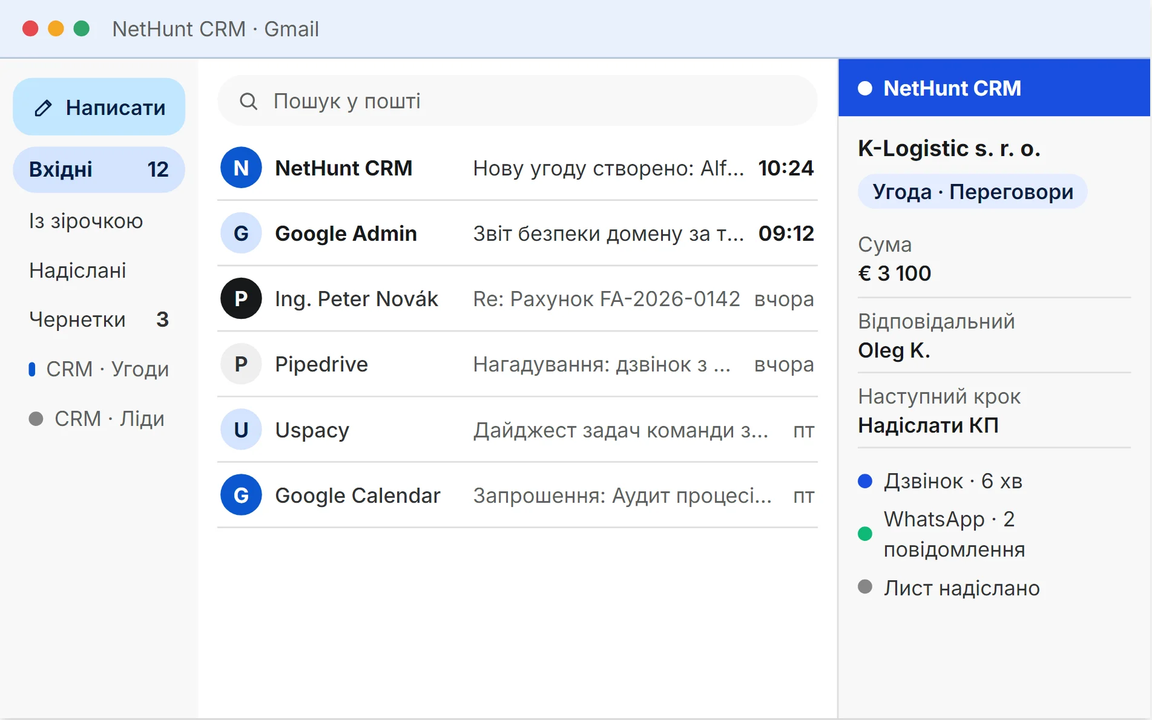
Task: Click the green dot next to WhatsApp
Action: pyautogui.click(x=865, y=534)
